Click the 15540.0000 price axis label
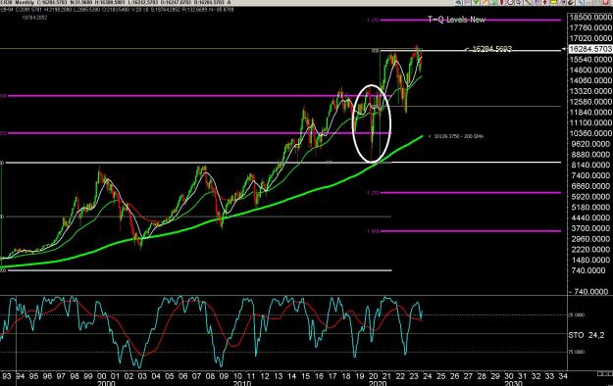Screen dimensions: 613x386 click(x=591, y=60)
